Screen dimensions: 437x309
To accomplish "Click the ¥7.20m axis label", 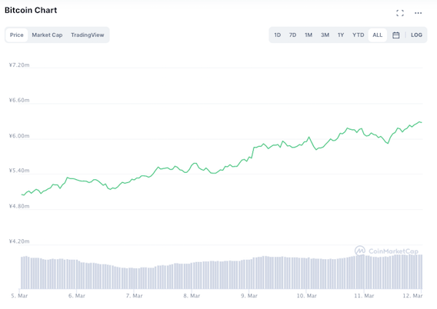I will pyautogui.click(x=19, y=65).
